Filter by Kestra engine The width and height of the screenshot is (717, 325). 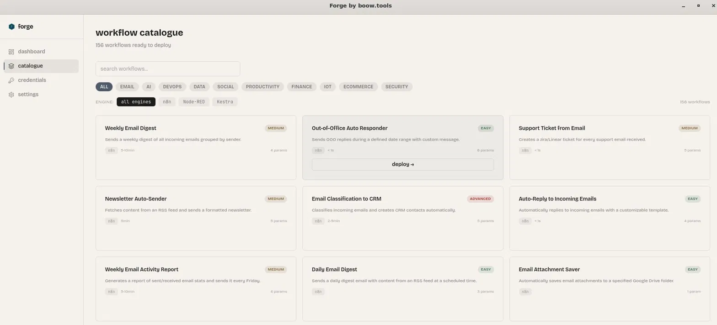pos(225,102)
